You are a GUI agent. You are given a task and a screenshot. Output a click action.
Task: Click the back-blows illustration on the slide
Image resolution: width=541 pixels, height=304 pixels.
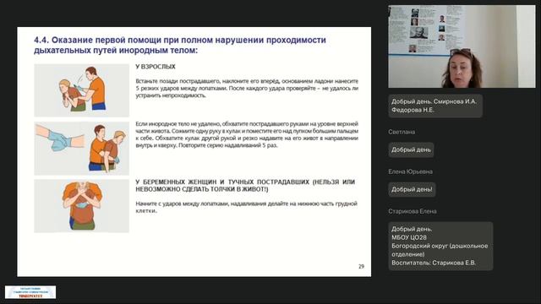click(x=81, y=90)
